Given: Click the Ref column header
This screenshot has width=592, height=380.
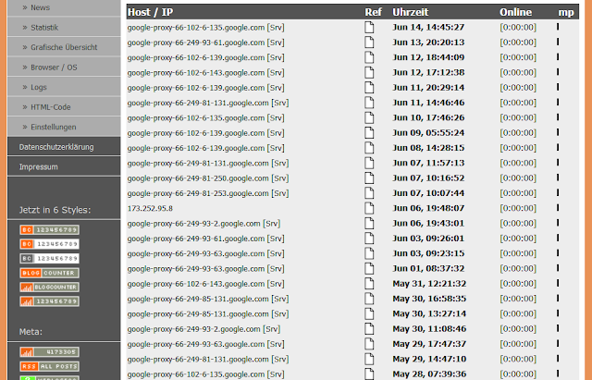Looking at the screenshot, I should [373, 12].
